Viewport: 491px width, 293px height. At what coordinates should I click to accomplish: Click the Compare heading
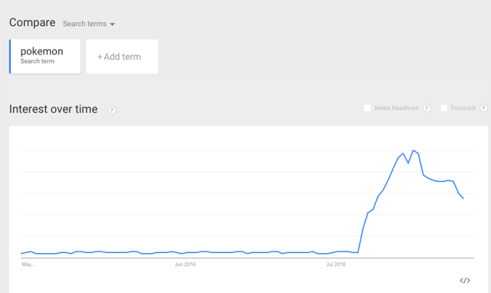point(32,22)
